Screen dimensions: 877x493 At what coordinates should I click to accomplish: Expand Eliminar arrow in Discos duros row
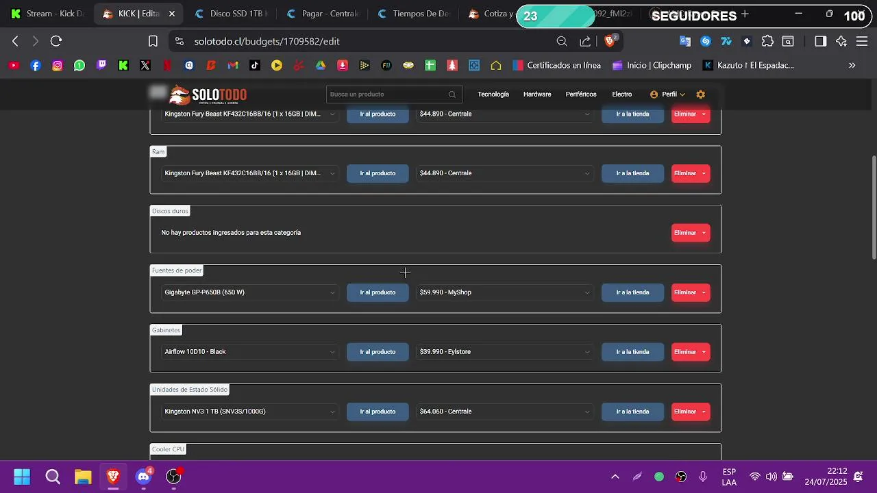pos(704,233)
